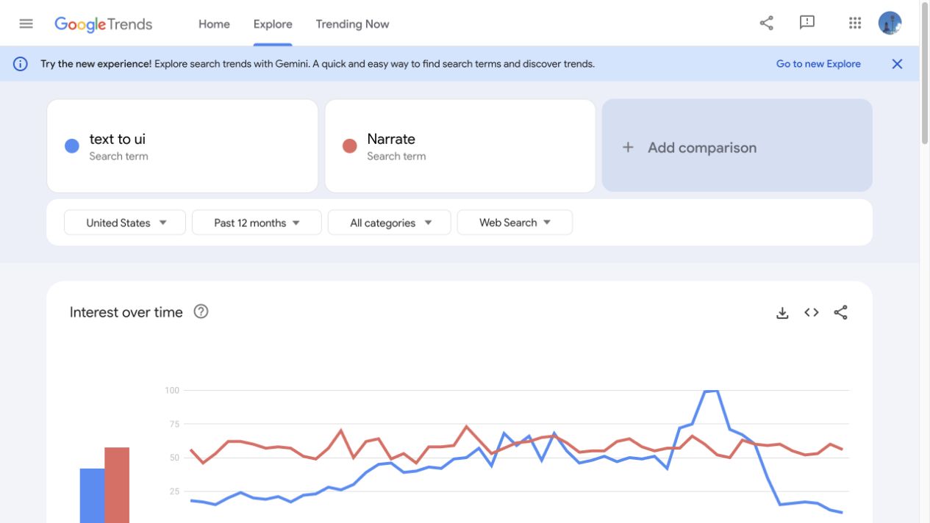
Task: Click the plus icon in Add comparison
Action: tap(628, 148)
